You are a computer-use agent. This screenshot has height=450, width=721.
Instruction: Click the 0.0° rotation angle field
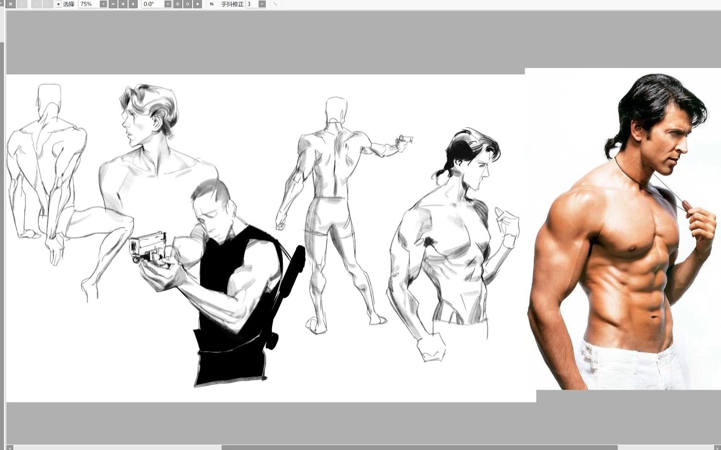tap(153, 4)
